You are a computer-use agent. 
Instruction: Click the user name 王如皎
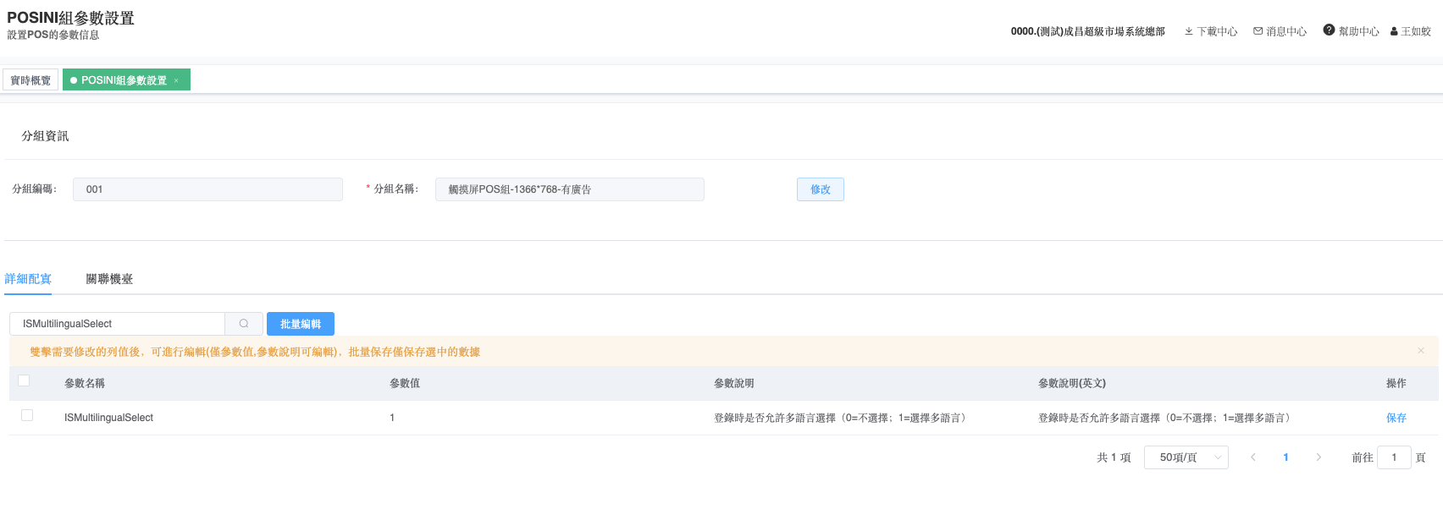[x=1416, y=31]
